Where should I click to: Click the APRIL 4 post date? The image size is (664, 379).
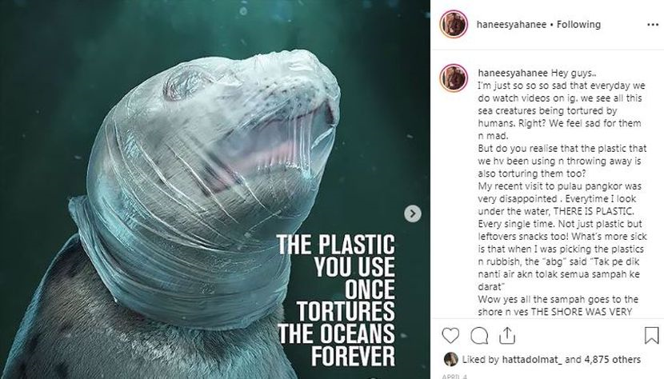pyautogui.click(x=452, y=376)
